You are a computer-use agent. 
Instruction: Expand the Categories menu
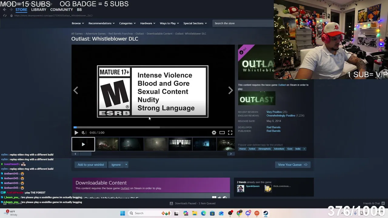click(x=127, y=23)
